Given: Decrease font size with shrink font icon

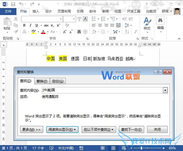Looking at the screenshot, I should point(71,32).
